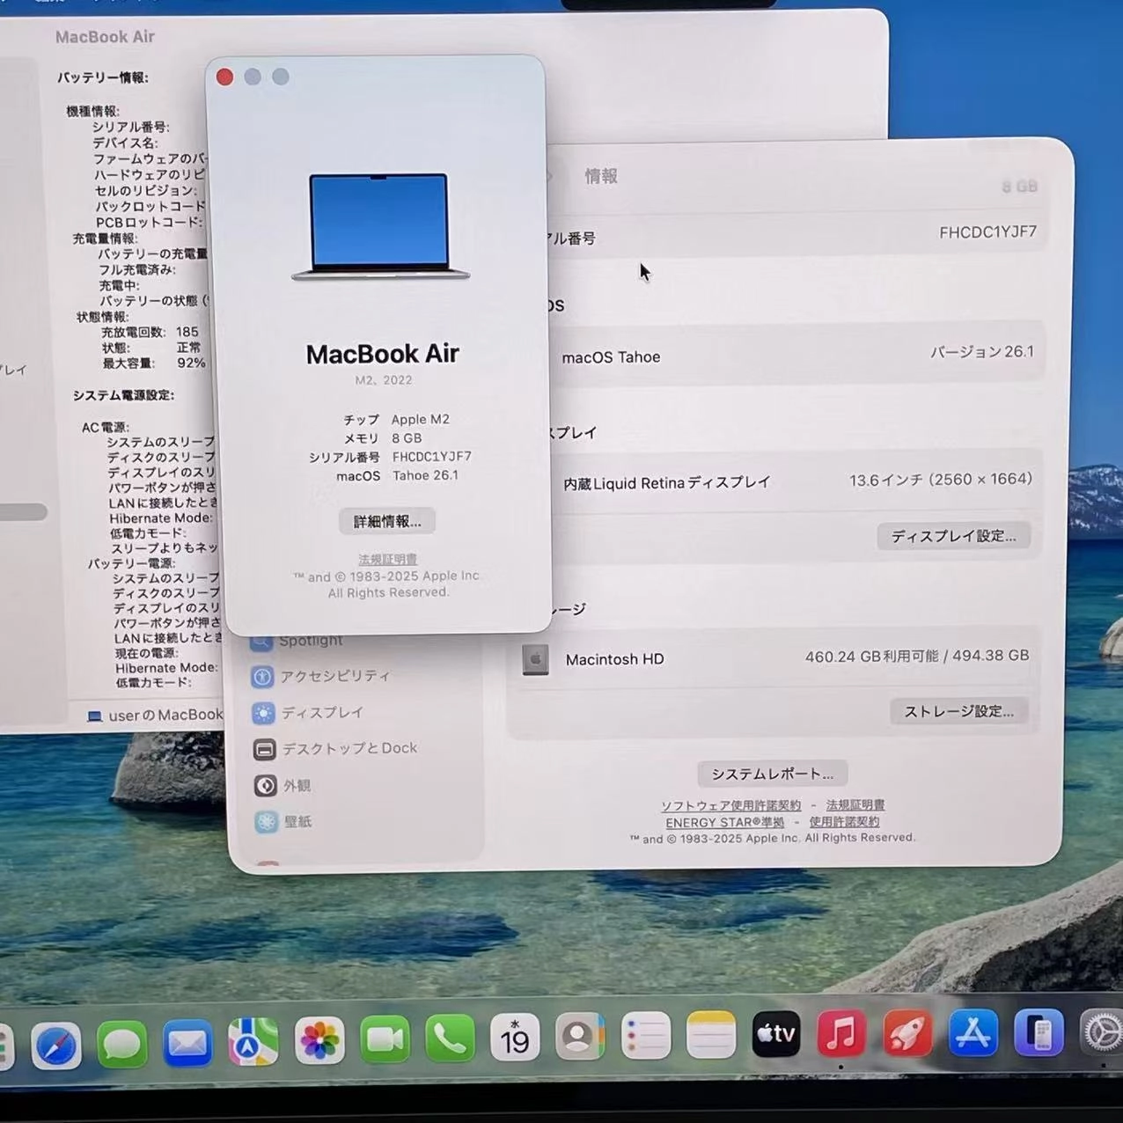Click 法規証明書 link in Settings window
This screenshot has height=1123, width=1123.
pos(855,804)
